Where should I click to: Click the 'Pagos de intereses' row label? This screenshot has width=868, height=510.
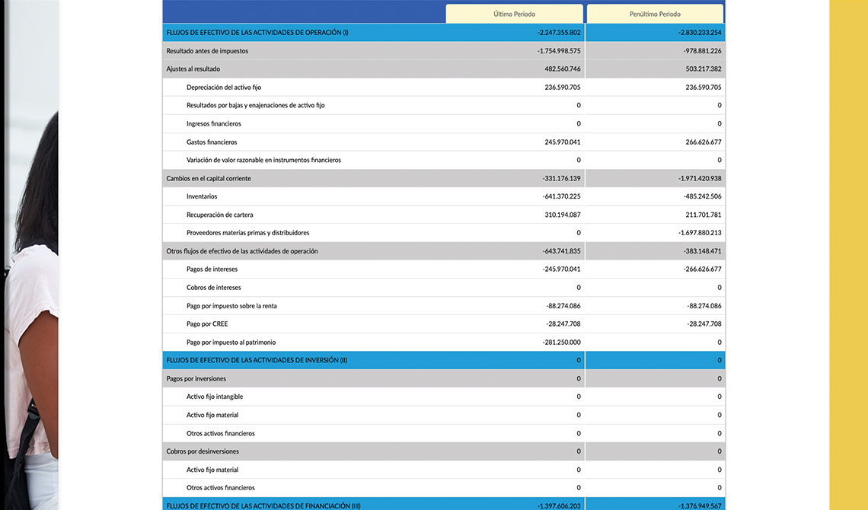[212, 269]
